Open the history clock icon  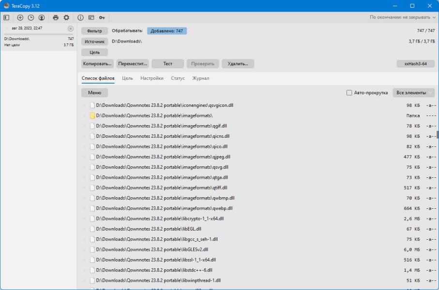(31, 17)
